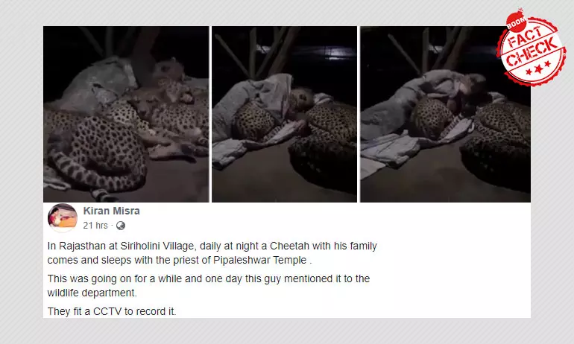Click Kiran Misra's profile picture
Screen dimensions: 574x344
[62, 218]
